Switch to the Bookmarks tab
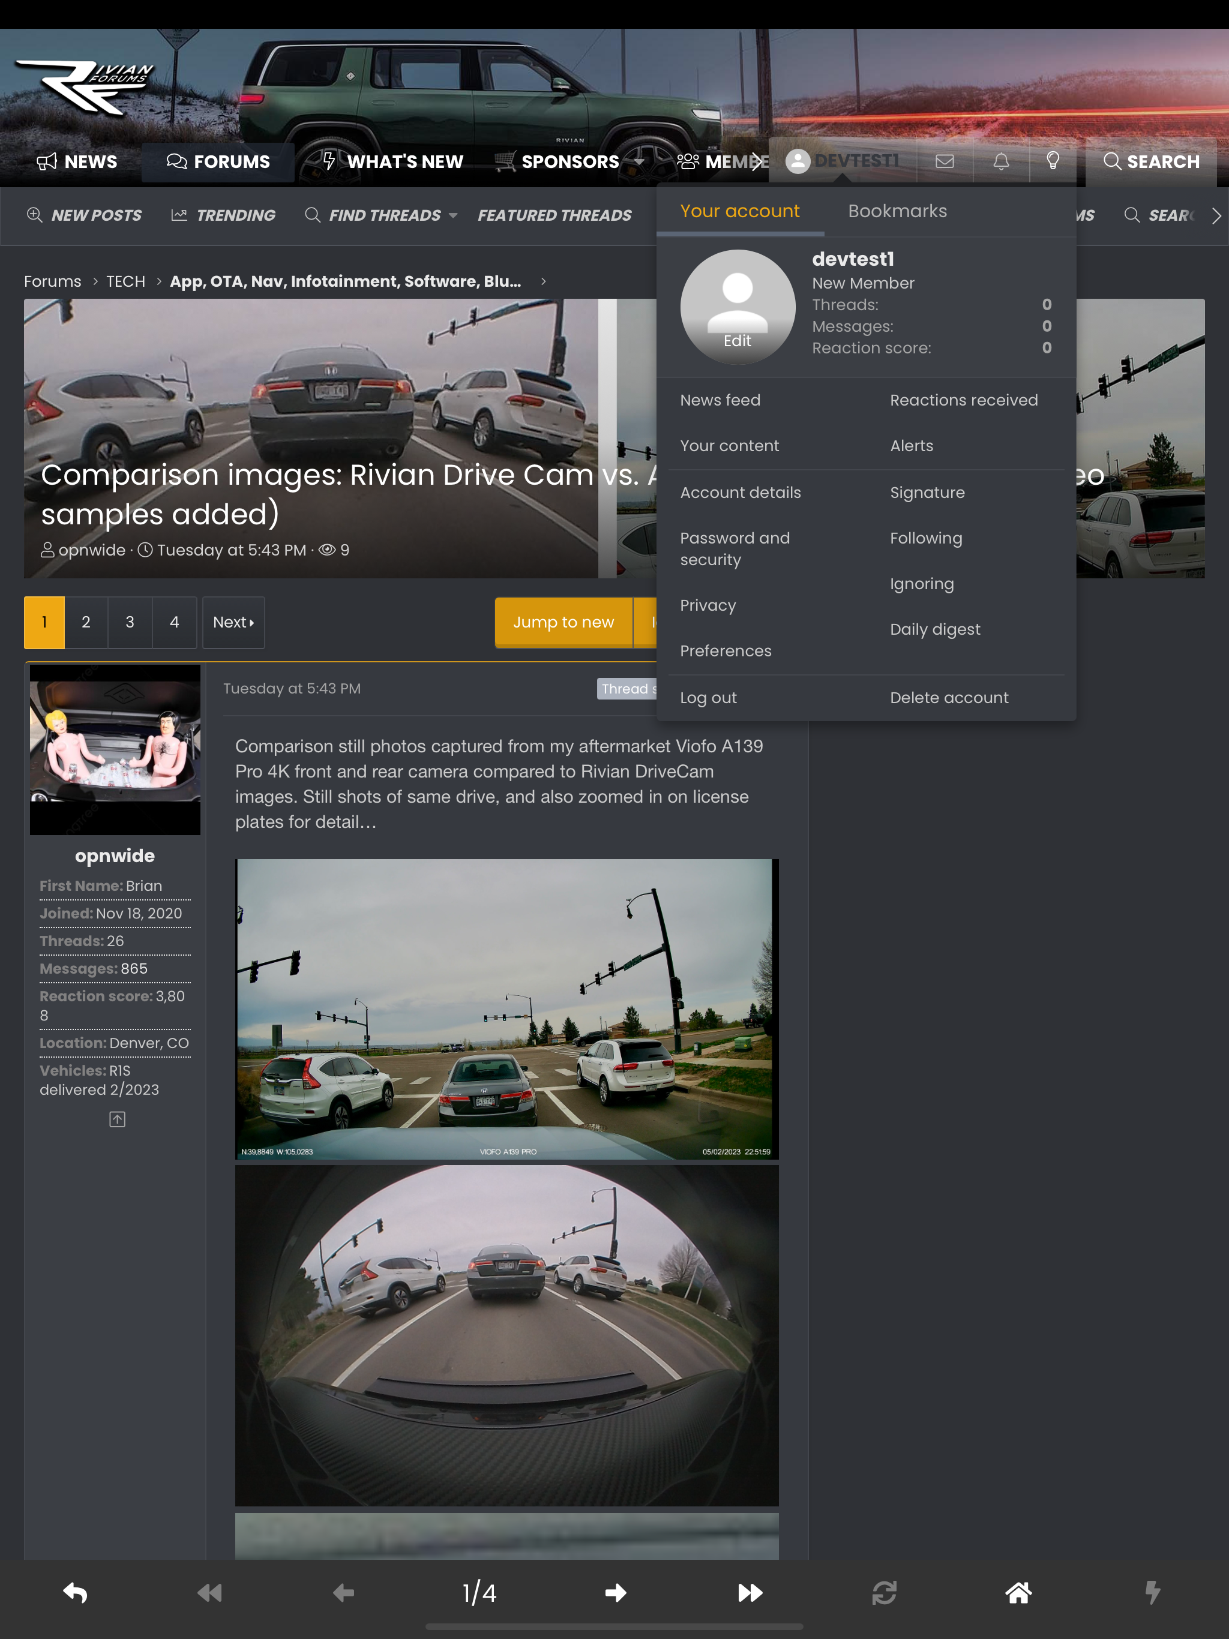Screen dimensions: 1229x1639 (897, 211)
